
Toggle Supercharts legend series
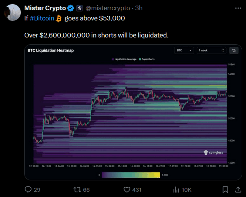(147, 59)
